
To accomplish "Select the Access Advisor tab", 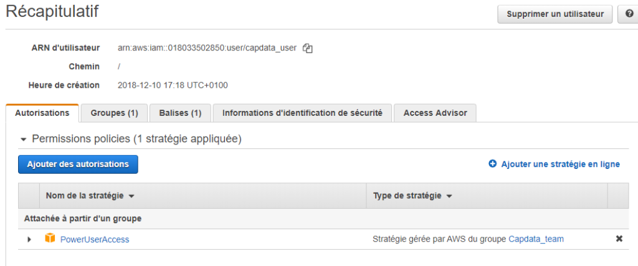I will [x=435, y=113].
